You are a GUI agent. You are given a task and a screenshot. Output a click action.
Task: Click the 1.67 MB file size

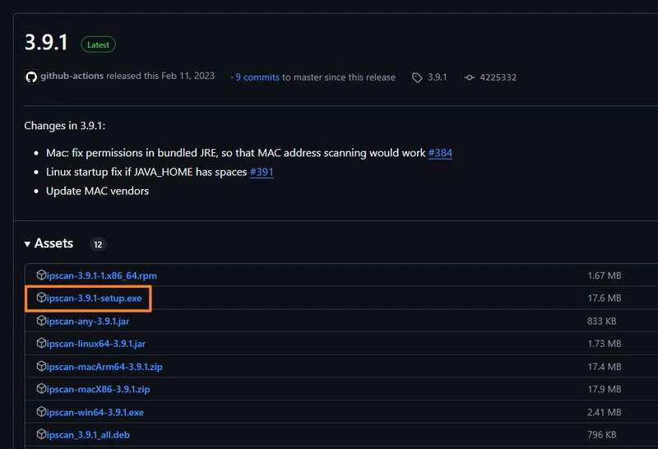coord(605,275)
